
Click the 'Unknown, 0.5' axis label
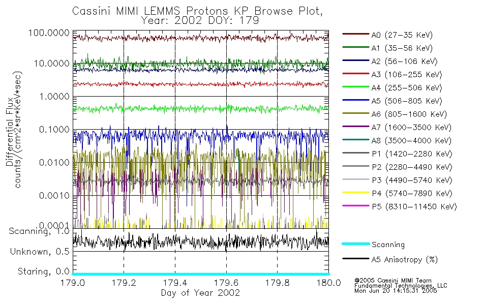coord(40,252)
